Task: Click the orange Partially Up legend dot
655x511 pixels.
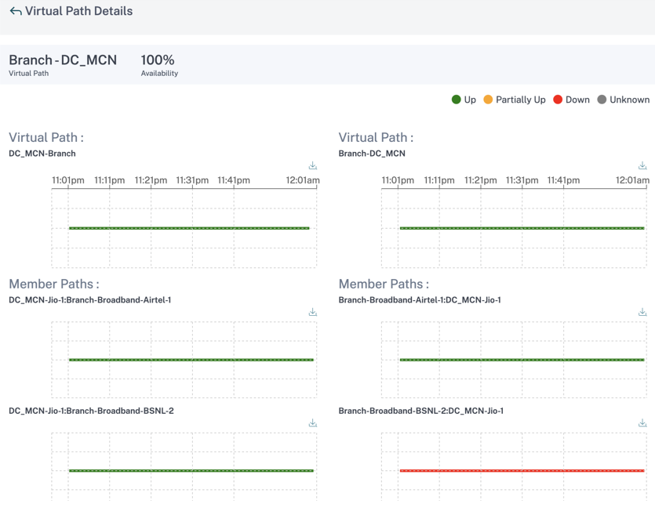Action: tap(488, 100)
